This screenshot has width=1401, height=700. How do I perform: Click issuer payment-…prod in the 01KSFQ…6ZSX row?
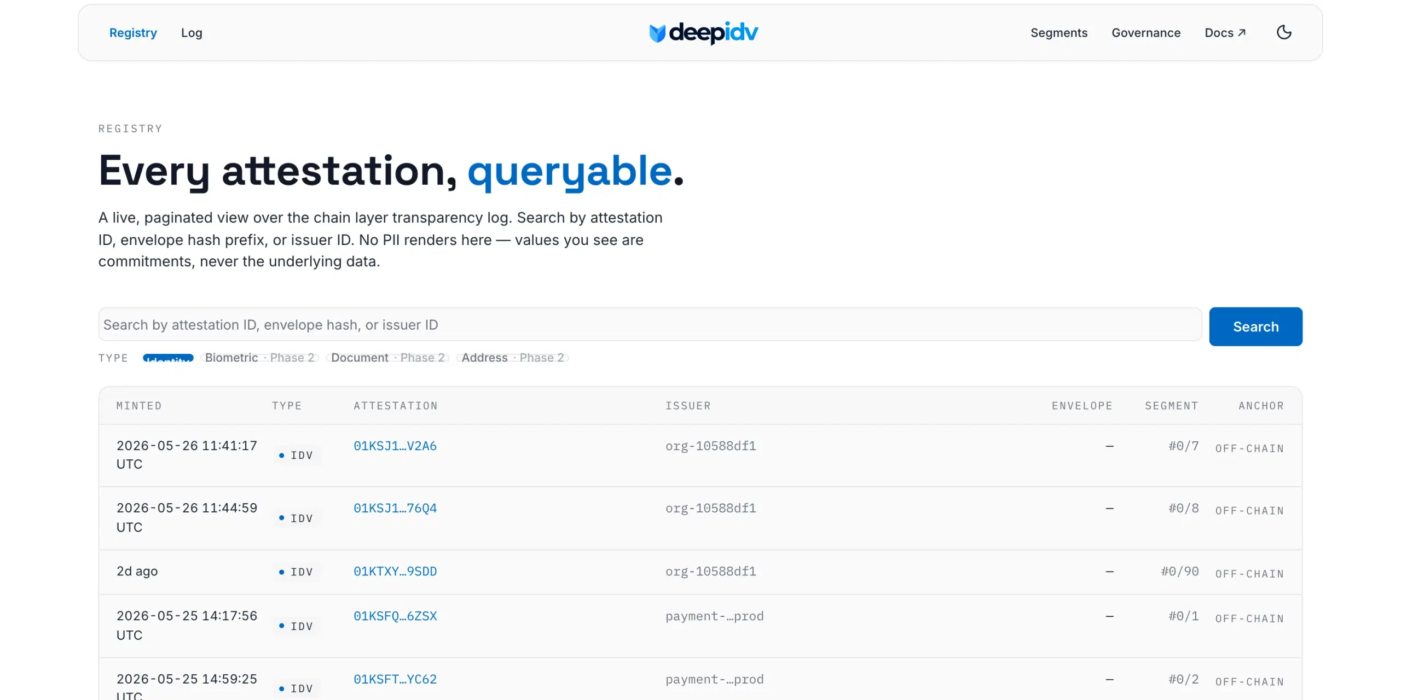coord(714,617)
